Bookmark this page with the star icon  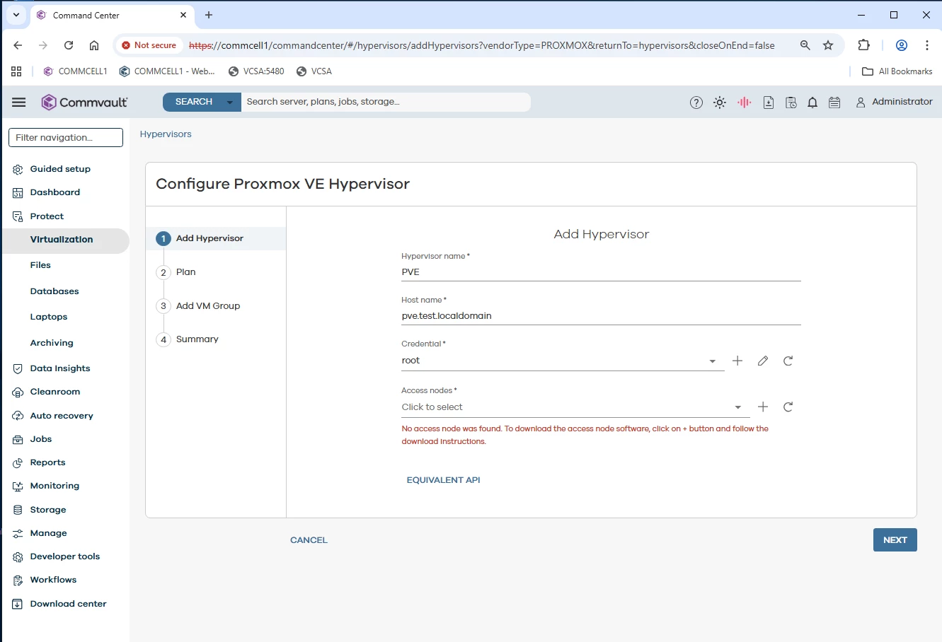(828, 45)
